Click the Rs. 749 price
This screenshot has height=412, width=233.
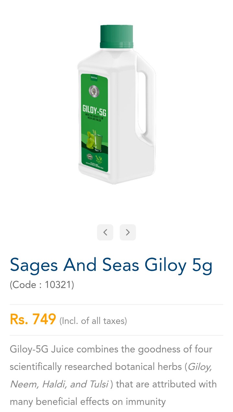tap(33, 319)
